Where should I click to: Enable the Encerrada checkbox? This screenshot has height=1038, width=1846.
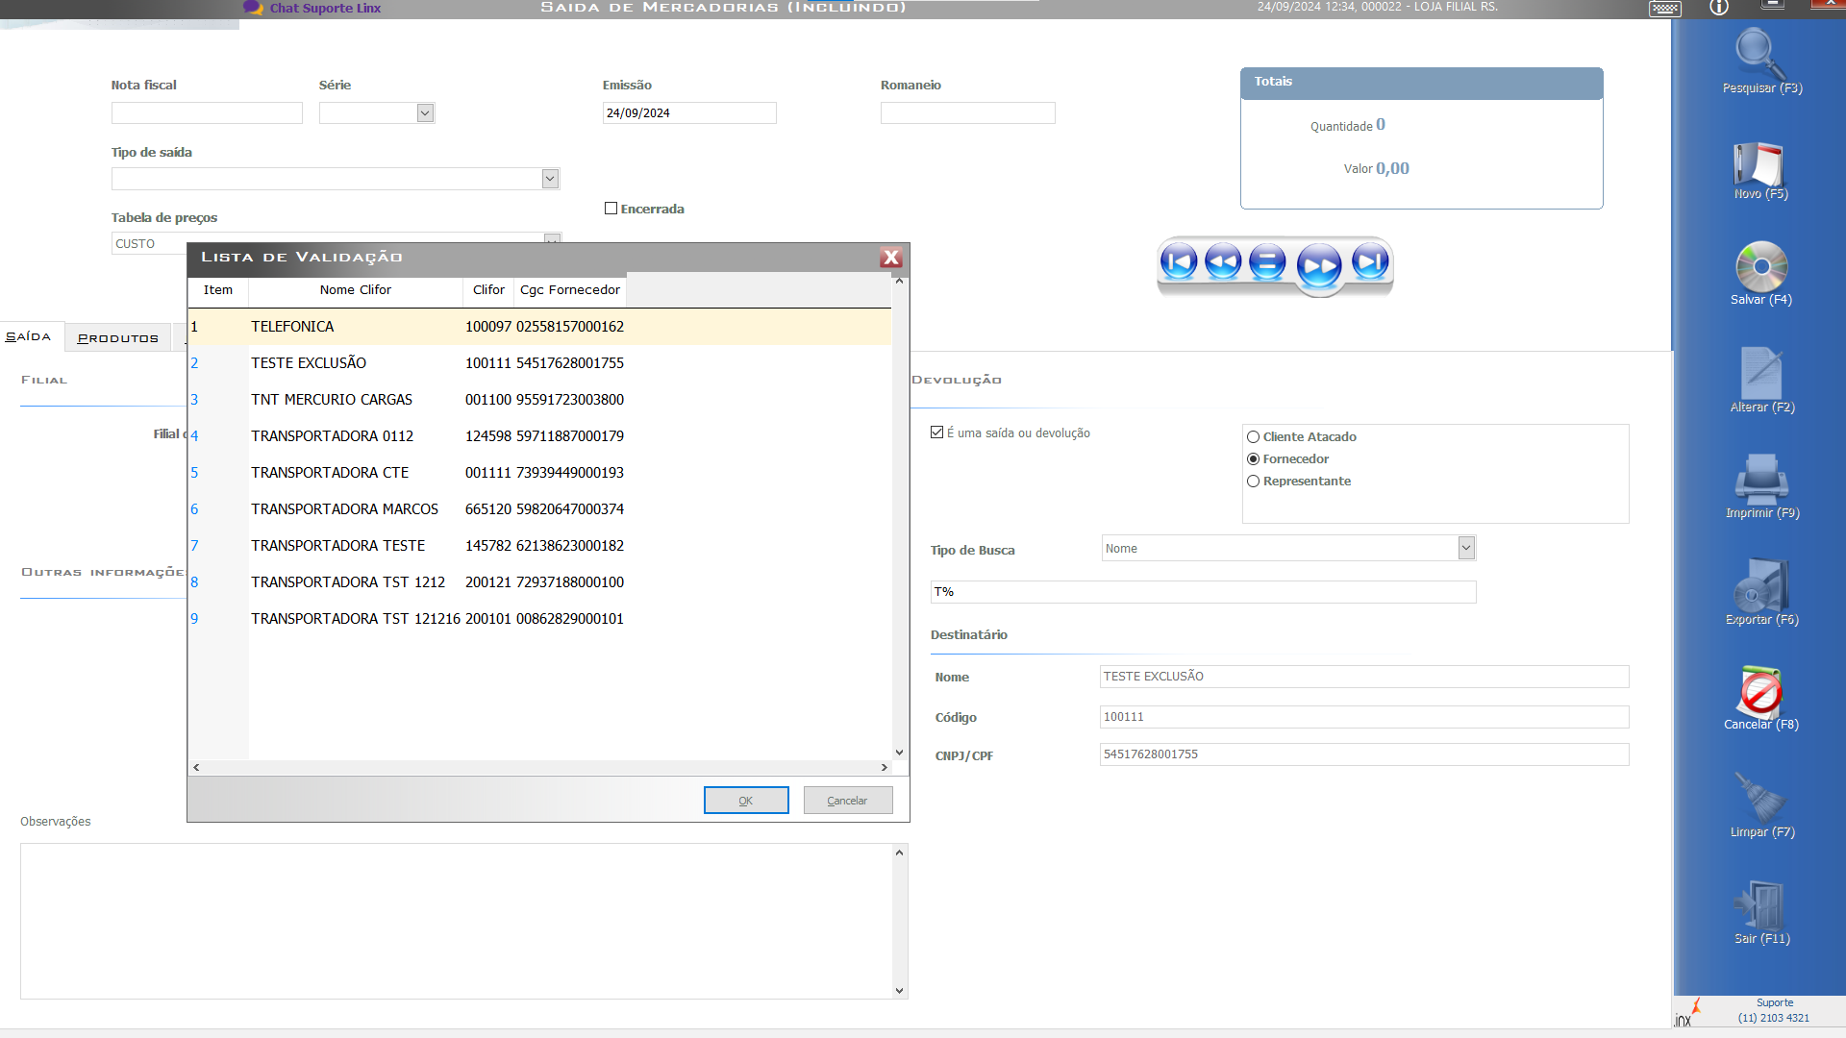pyautogui.click(x=611, y=209)
